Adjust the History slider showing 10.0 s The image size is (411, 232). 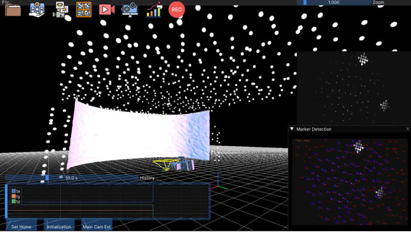[72, 178]
